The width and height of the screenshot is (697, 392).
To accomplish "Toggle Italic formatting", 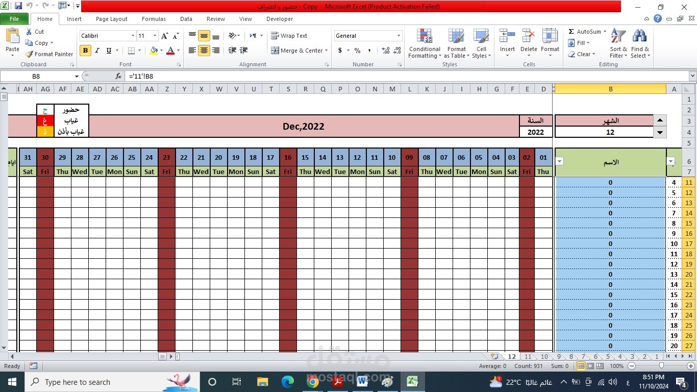I will click(x=97, y=51).
